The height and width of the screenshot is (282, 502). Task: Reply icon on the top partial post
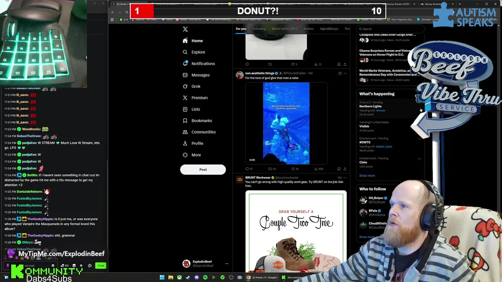click(247, 64)
